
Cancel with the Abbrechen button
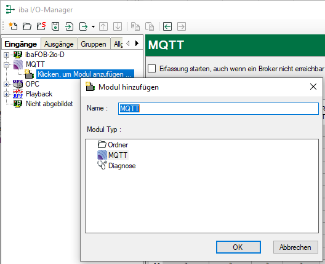(295, 247)
